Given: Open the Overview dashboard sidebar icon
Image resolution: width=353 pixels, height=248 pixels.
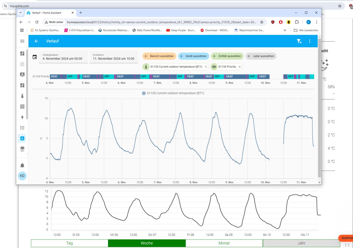Looking at the screenshot, I should pos(22,53).
